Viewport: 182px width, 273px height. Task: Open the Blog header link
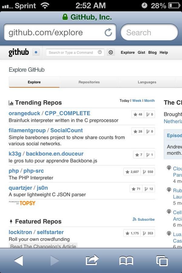152,52
